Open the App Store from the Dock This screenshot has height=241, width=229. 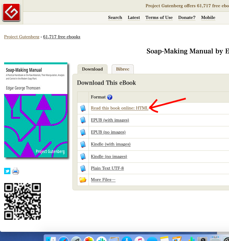(x=127, y=239)
